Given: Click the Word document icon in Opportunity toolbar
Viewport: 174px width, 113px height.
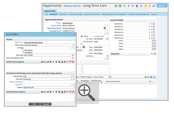Looking at the screenshot, I should 133,6.
